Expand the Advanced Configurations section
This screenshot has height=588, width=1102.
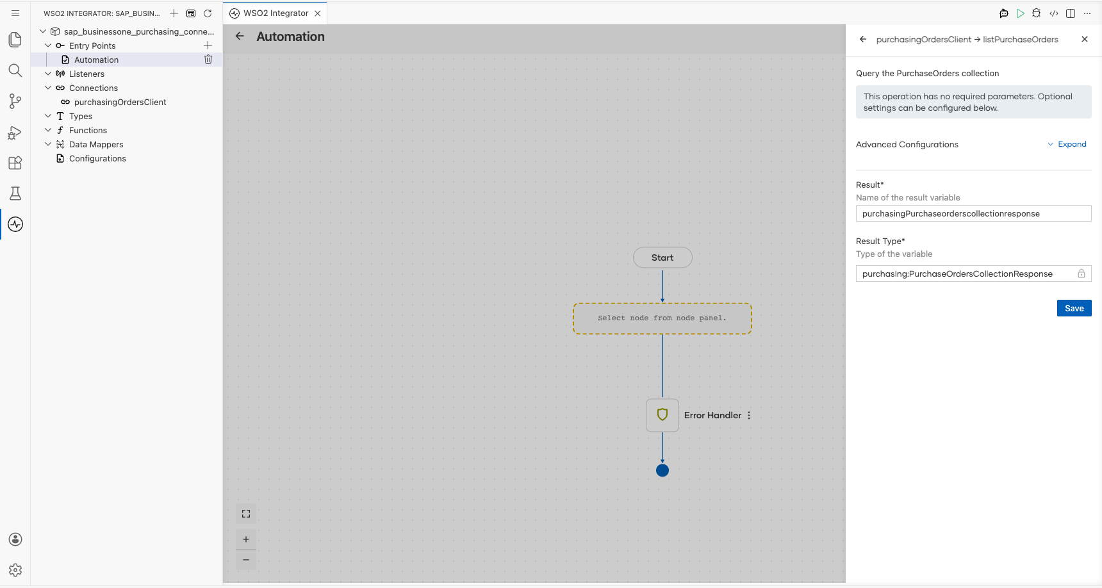pos(1067,144)
